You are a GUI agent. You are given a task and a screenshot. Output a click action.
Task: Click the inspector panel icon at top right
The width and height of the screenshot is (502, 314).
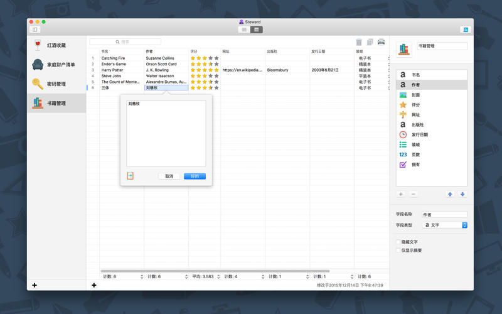click(465, 30)
